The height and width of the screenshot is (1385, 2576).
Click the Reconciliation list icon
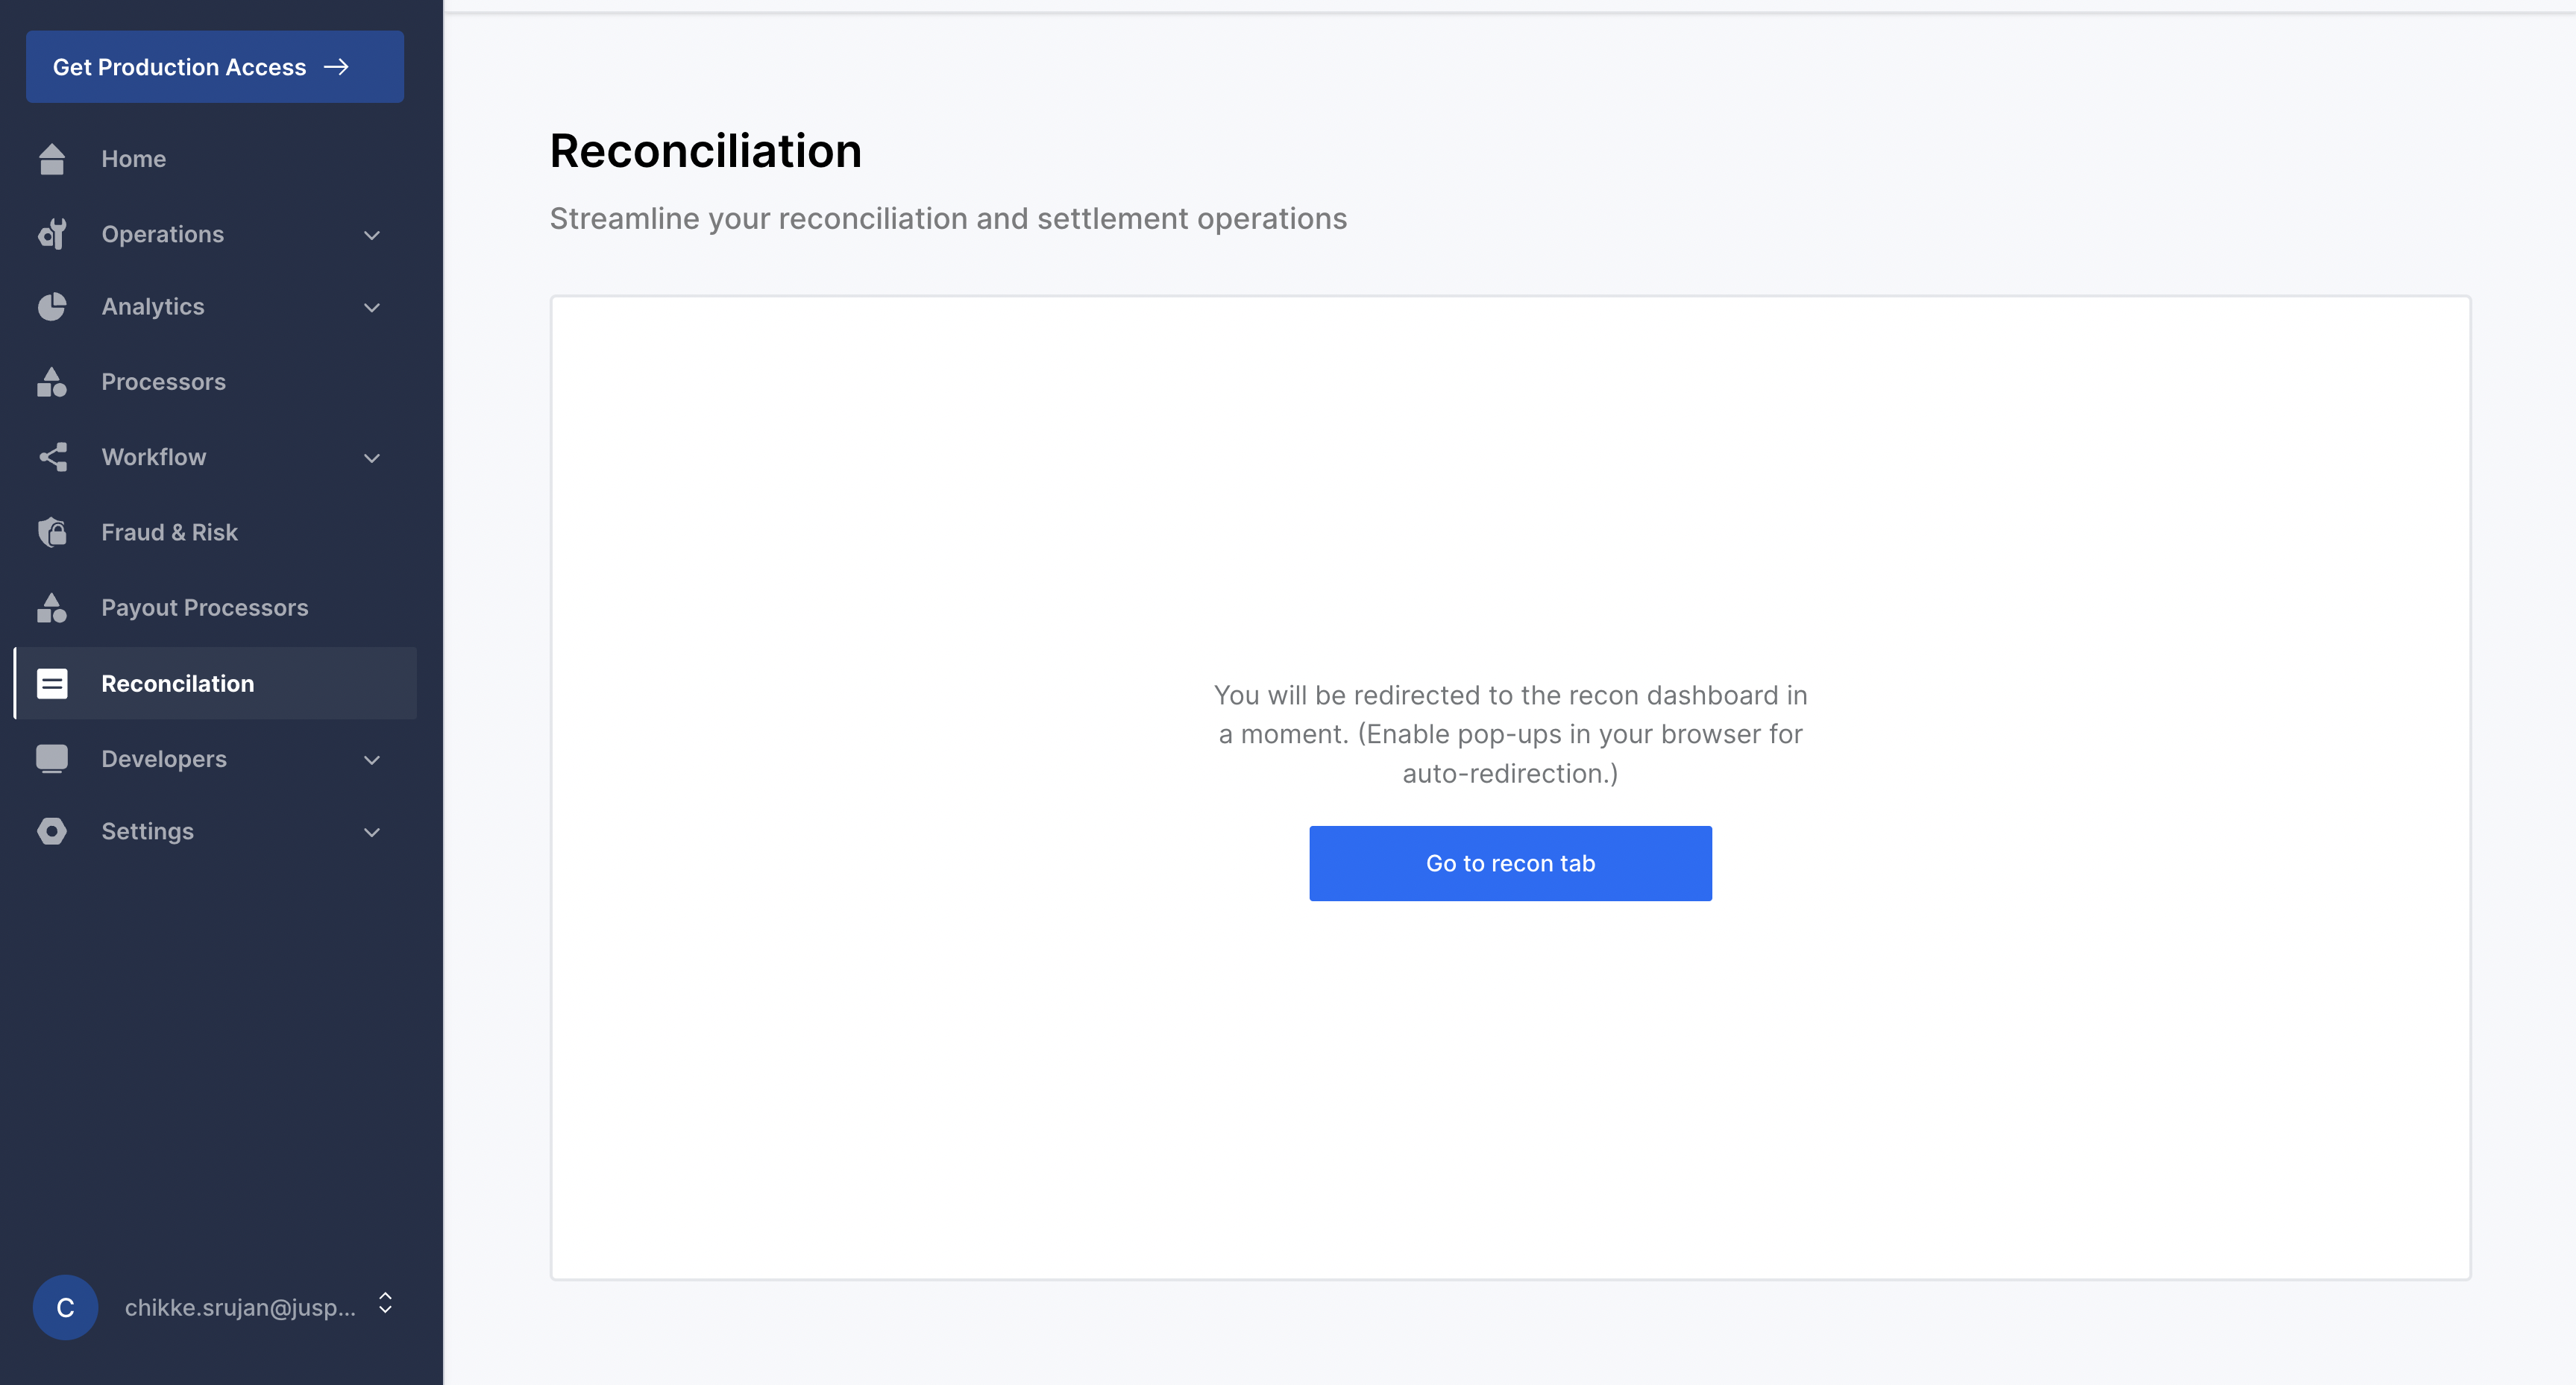tap(52, 684)
